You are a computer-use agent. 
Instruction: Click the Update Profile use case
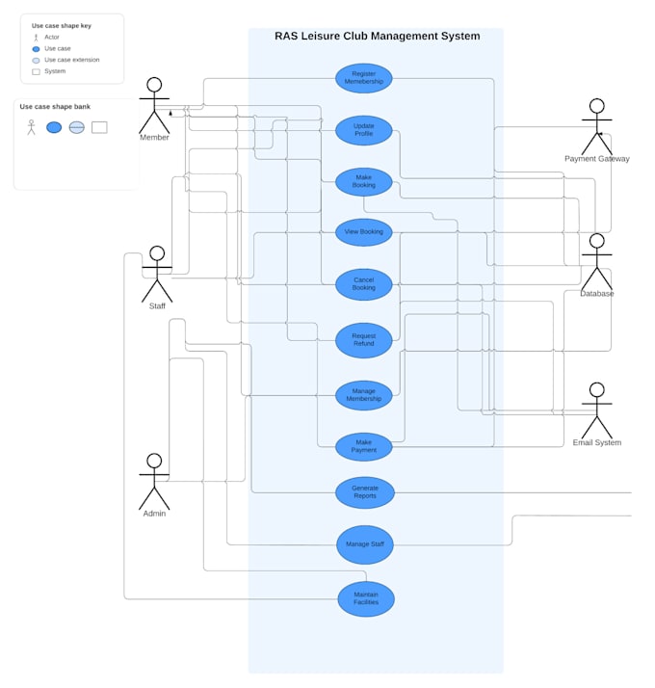(x=364, y=130)
